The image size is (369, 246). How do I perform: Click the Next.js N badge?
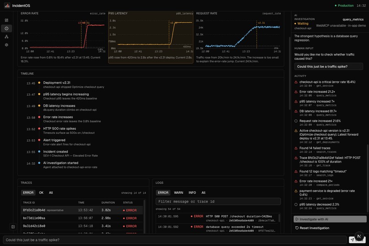click(359, 236)
